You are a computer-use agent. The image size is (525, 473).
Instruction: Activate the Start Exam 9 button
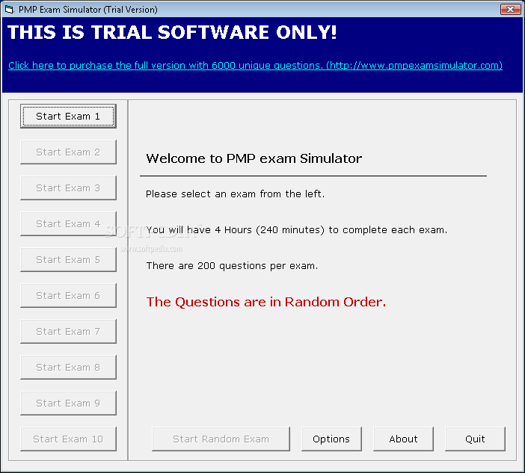click(x=68, y=403)
